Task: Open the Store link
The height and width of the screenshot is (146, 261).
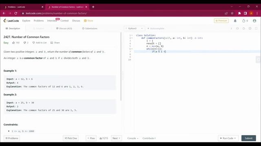Action: pos(88,21)
